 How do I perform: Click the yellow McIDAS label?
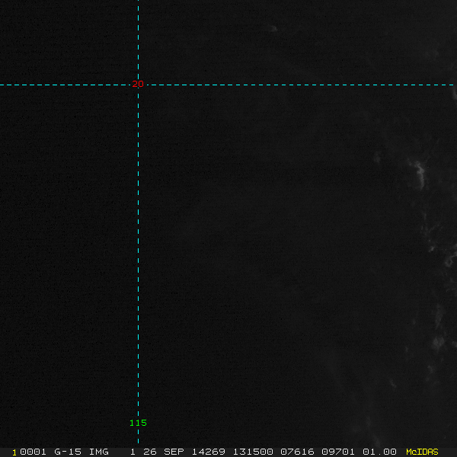(422, 452)
